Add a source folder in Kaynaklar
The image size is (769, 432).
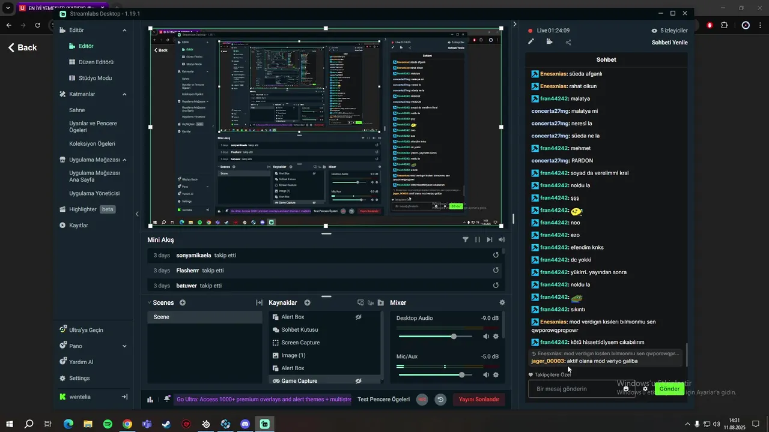[x=381, y=303]
